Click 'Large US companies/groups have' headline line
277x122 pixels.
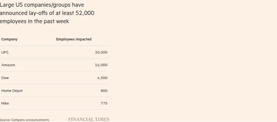click(x=42, y=5)
